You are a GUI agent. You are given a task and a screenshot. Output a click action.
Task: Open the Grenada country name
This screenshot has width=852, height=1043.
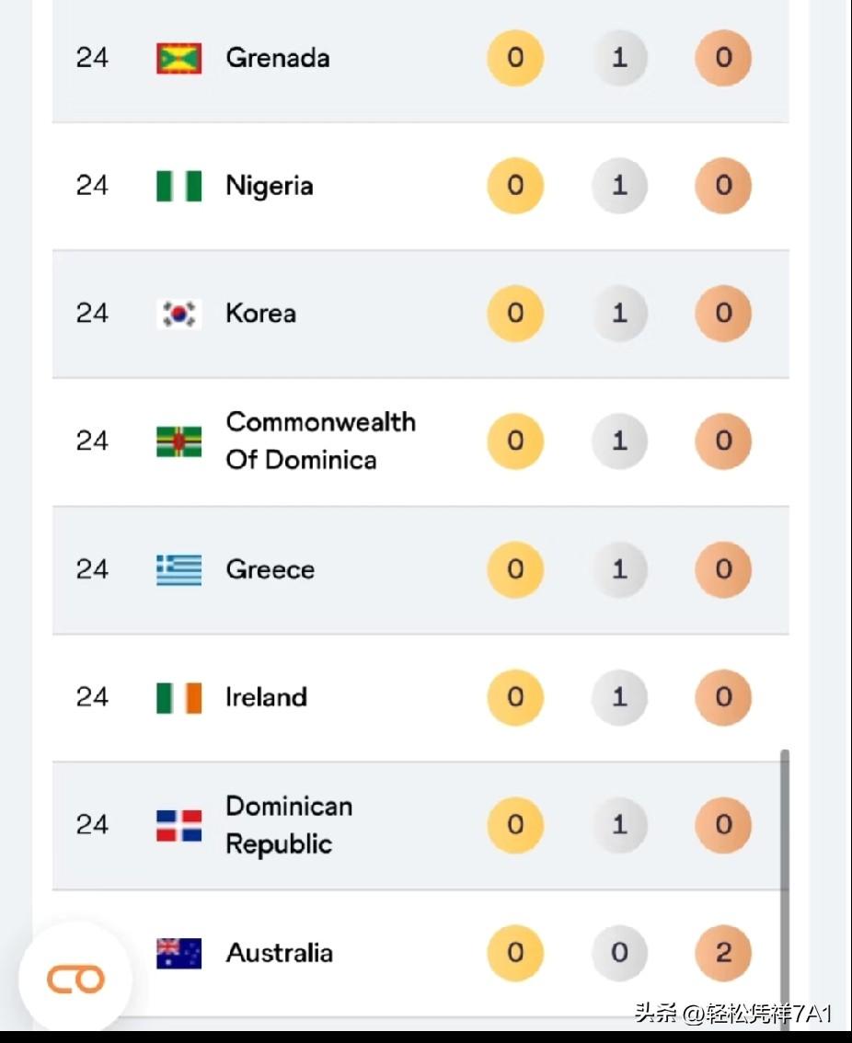[278, 58]
